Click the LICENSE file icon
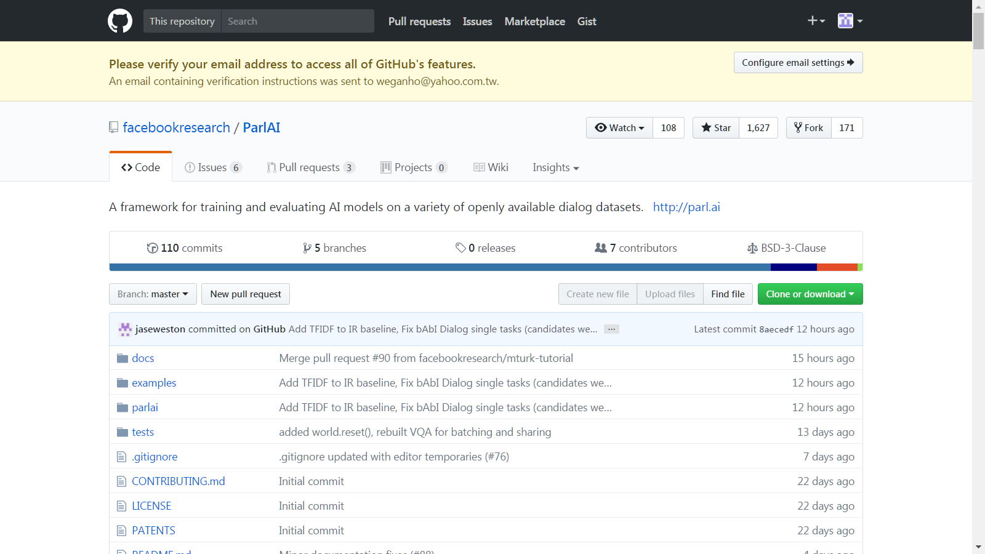 (121, 506)
